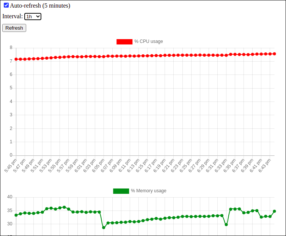Toggle the green % Memory usage legend swatch

(121, 191)
